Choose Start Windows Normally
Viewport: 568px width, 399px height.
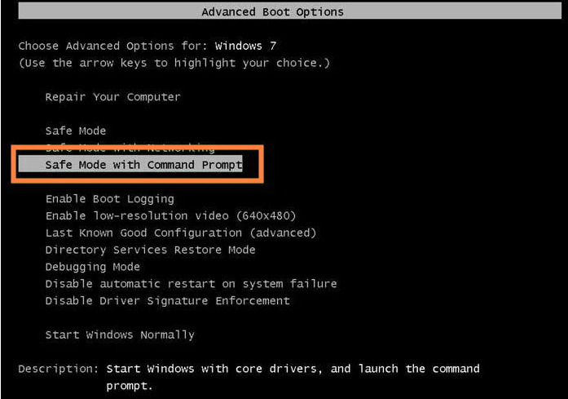click(x=120, y=335)
